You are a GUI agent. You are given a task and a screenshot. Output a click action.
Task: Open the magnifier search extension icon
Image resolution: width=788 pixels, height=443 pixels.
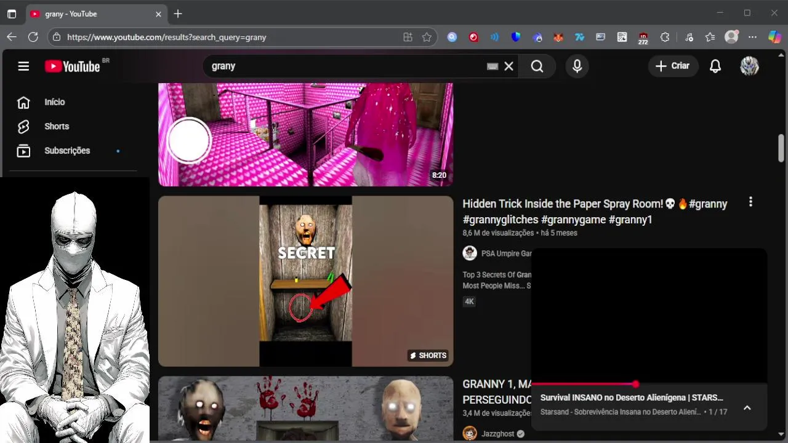pos(452,37)
